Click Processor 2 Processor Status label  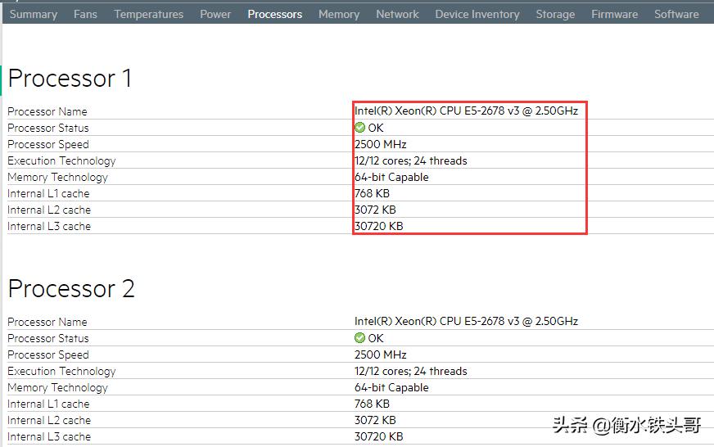pyautogui.click(x=48, y=338)
